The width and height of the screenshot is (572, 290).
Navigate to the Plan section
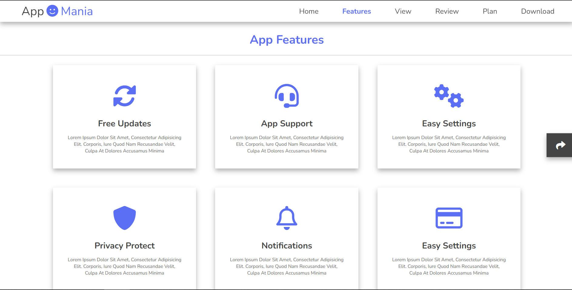pos(490,11)
